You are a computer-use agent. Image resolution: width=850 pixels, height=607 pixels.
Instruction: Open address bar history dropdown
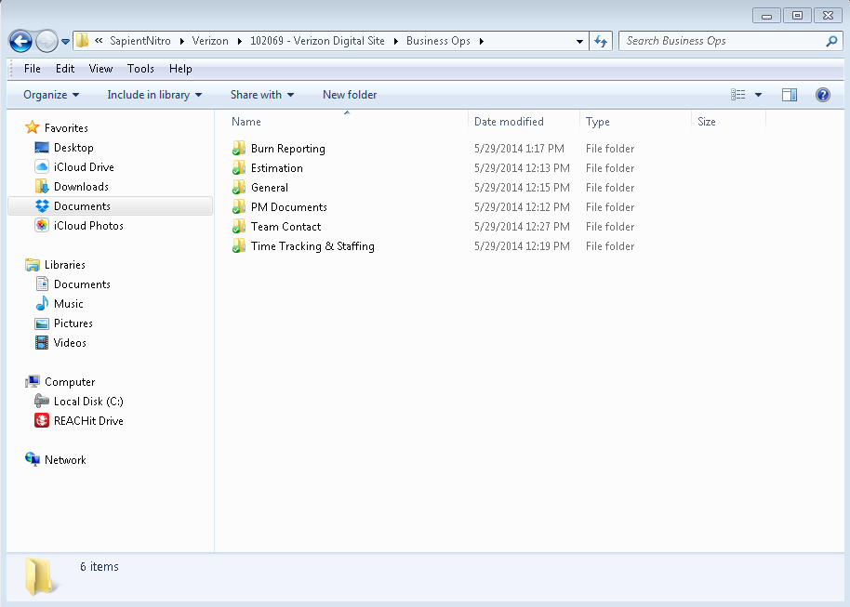pyautogui.click(x=579, y=41)
